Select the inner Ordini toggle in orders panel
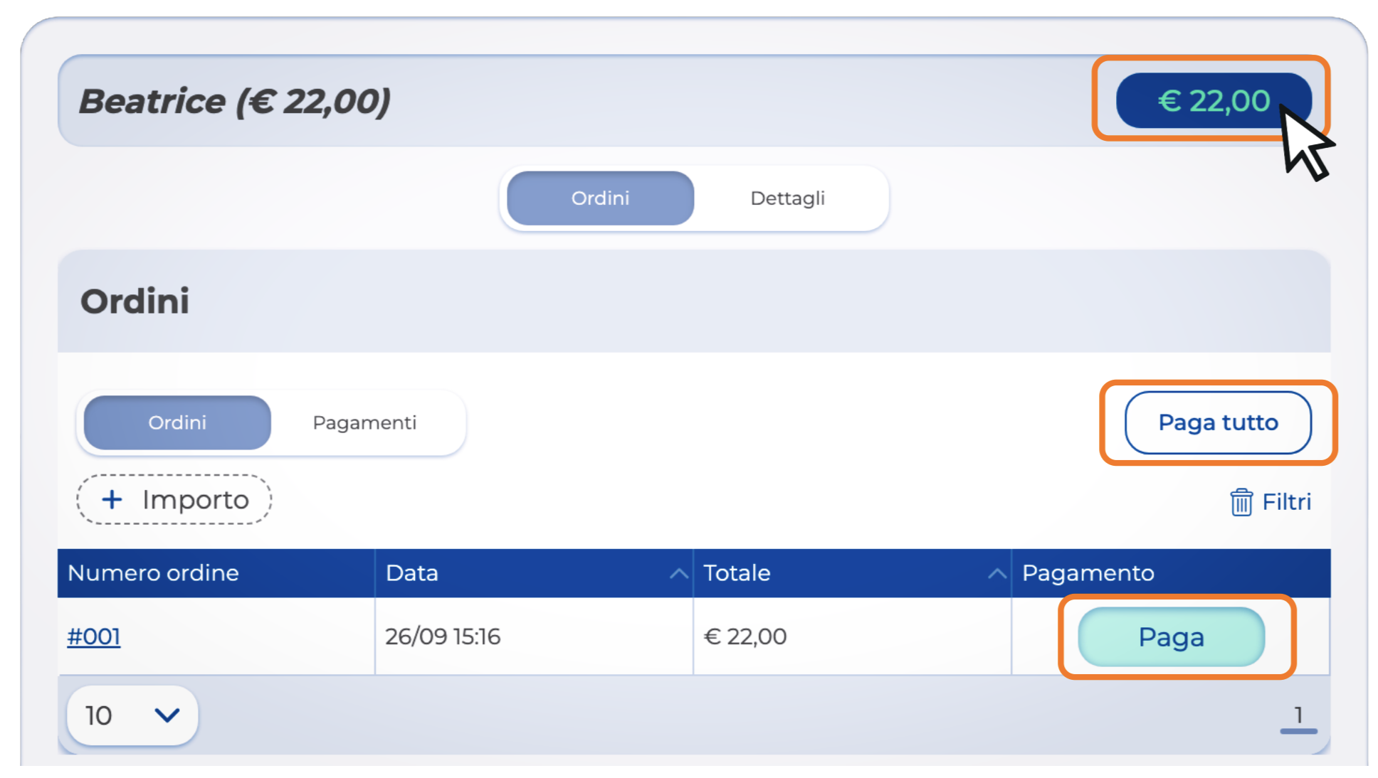 tap(177, 423)
